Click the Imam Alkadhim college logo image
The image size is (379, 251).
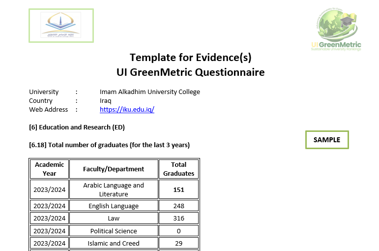tap(61, 26)
